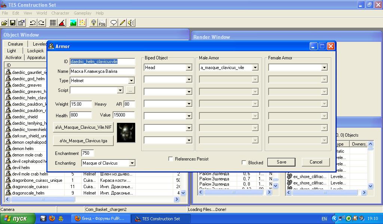Switch to the Activator tab
This screenshot has width=383, height=224.
tap(13, 57)
